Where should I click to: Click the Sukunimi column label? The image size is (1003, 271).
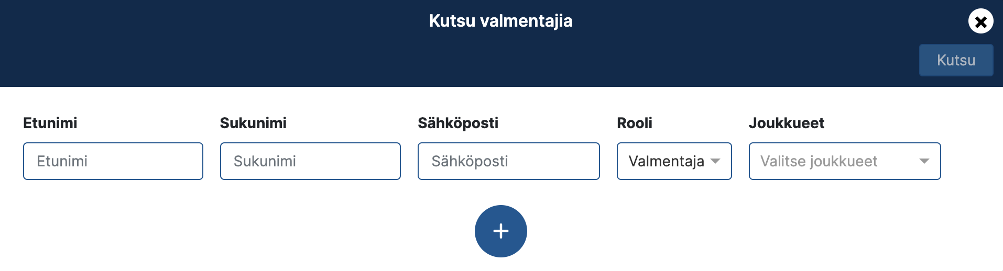point(253,123)
